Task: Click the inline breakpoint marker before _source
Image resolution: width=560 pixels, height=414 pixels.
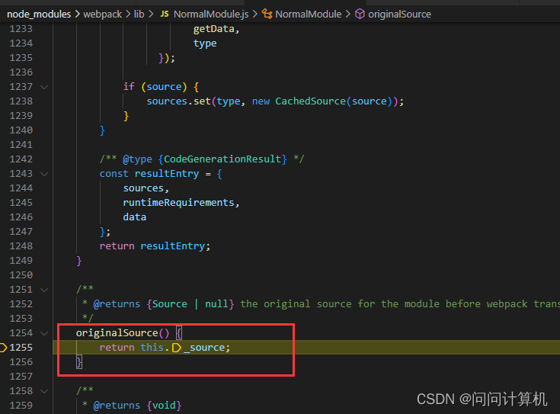Action: [177, 348]
